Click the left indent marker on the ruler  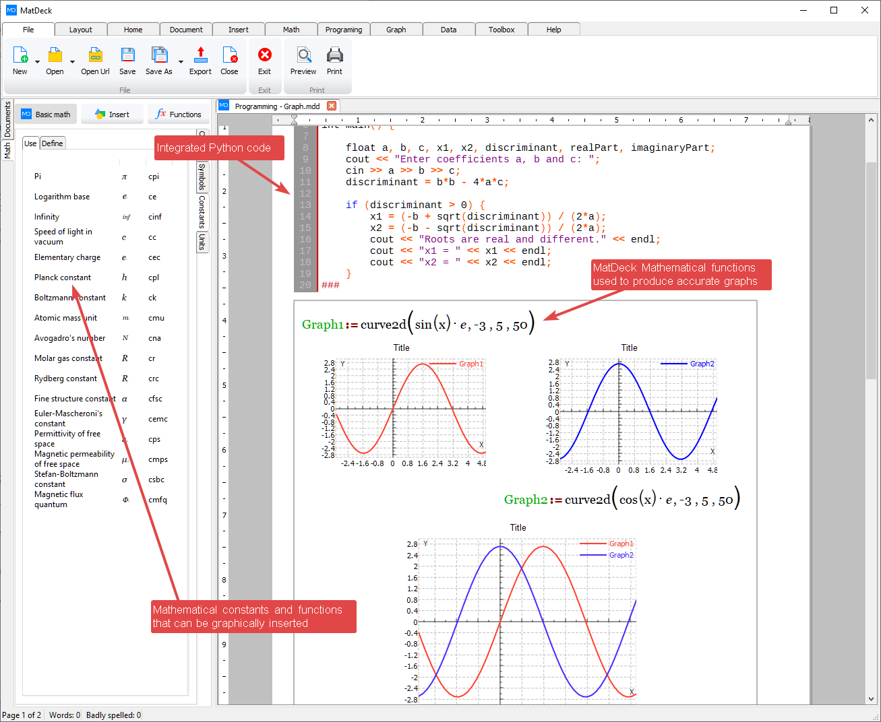[x=294, y=120]
